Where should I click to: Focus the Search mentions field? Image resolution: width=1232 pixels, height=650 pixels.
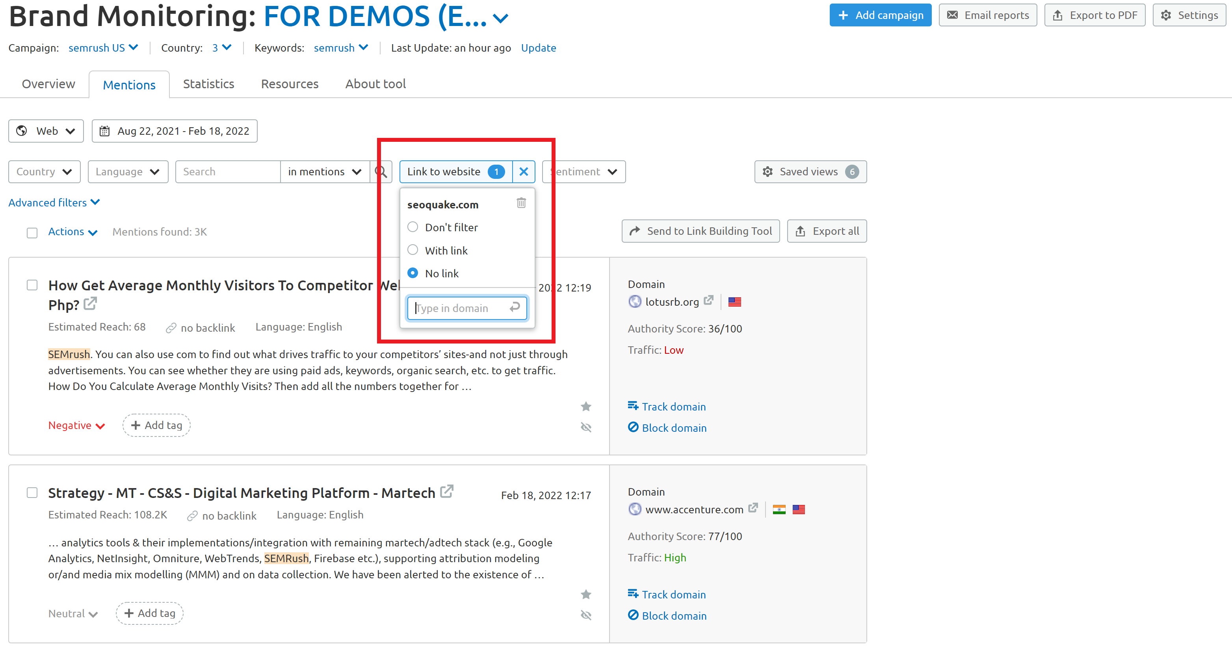(x=228, y=172)
